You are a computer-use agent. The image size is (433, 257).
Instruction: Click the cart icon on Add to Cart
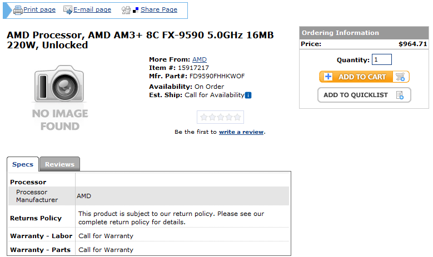click(x=400, y=77)
